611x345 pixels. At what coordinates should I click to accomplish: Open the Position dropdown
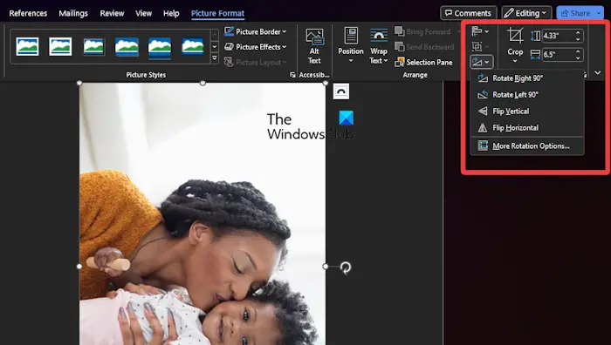351,45
